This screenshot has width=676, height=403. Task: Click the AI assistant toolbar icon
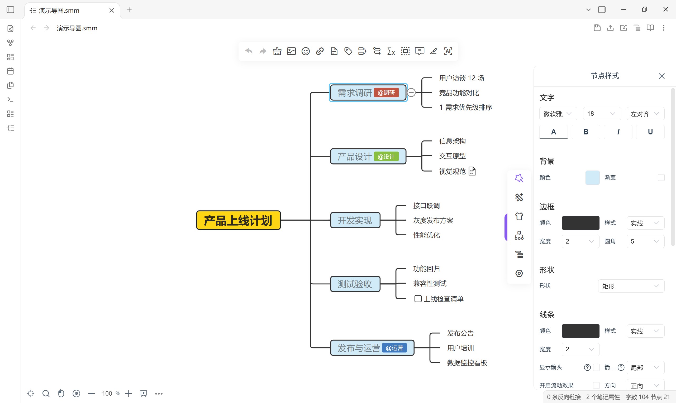448,51
